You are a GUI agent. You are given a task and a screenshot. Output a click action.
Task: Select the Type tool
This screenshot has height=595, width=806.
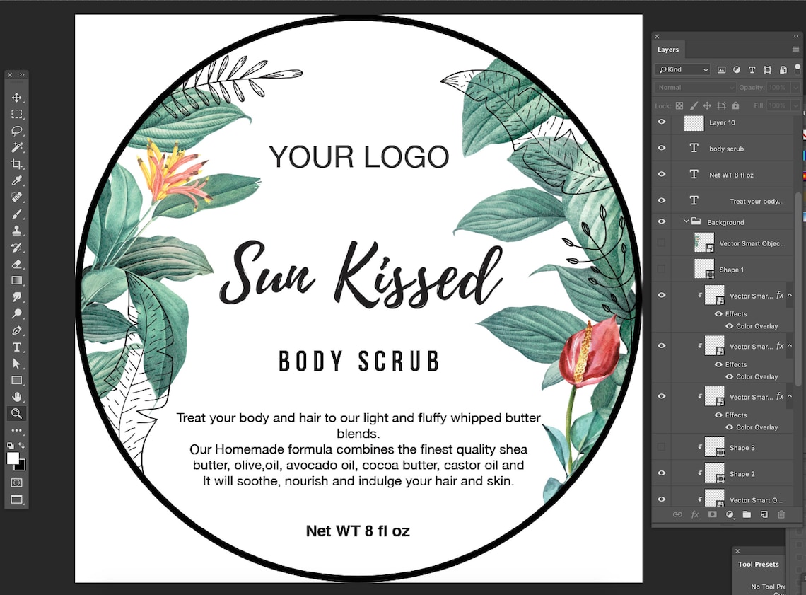[x=16, y=347]
